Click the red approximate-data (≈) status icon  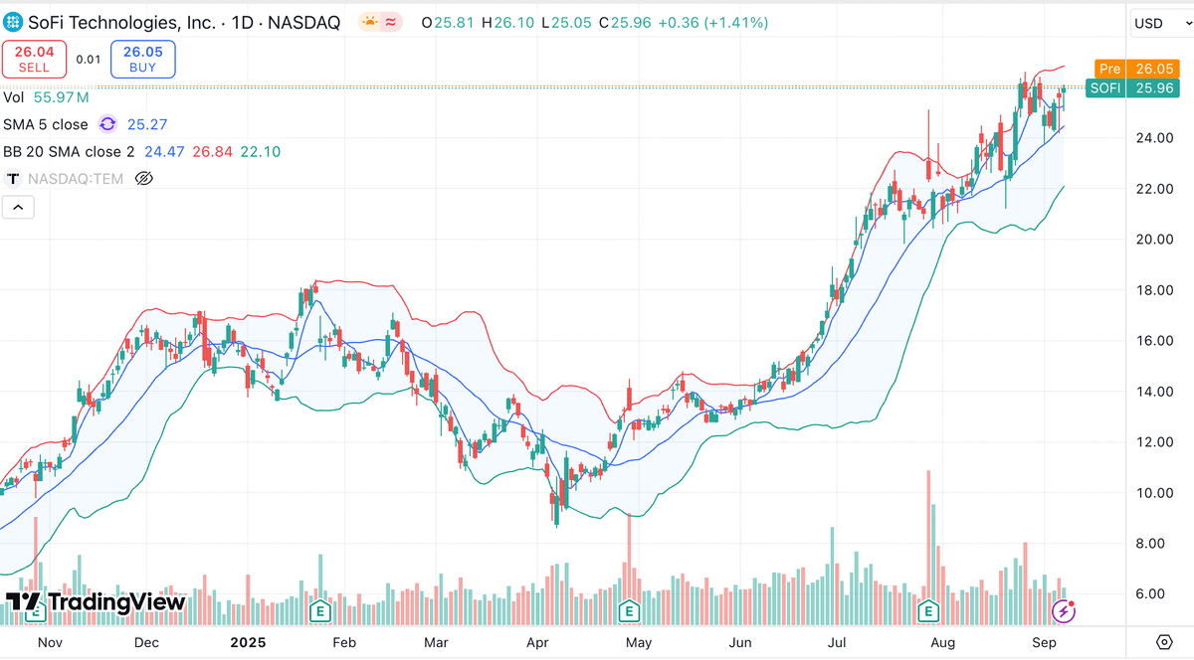pyautogui.click(x=391, y=22)
